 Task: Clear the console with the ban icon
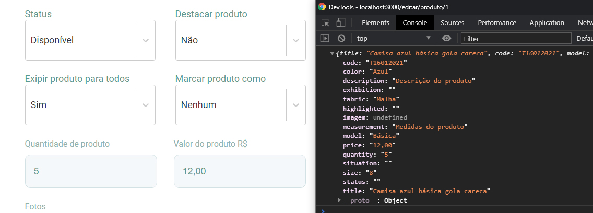click(x=341, y=38)
